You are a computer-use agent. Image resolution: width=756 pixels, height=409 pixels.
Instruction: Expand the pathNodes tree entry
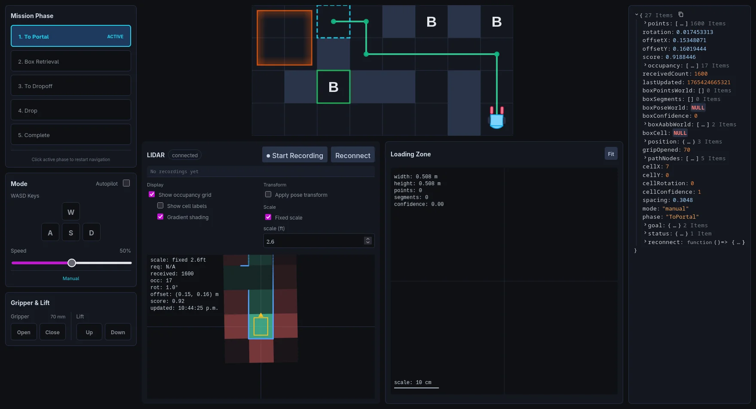point(645,158)
